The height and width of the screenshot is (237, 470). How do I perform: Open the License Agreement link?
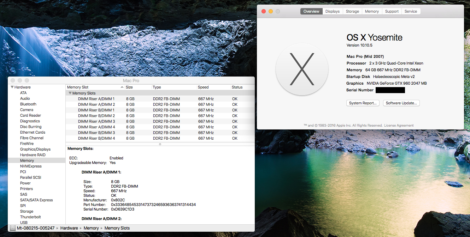(x=399, y=125)
